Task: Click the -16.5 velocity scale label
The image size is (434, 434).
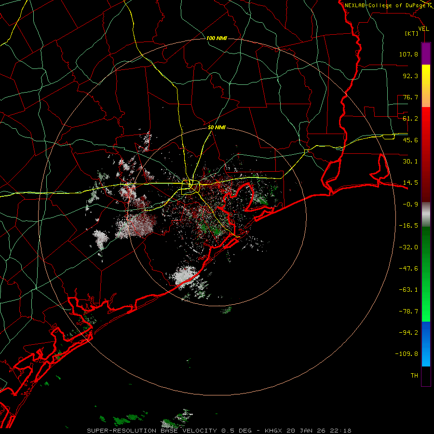Action: pos(408,226)
